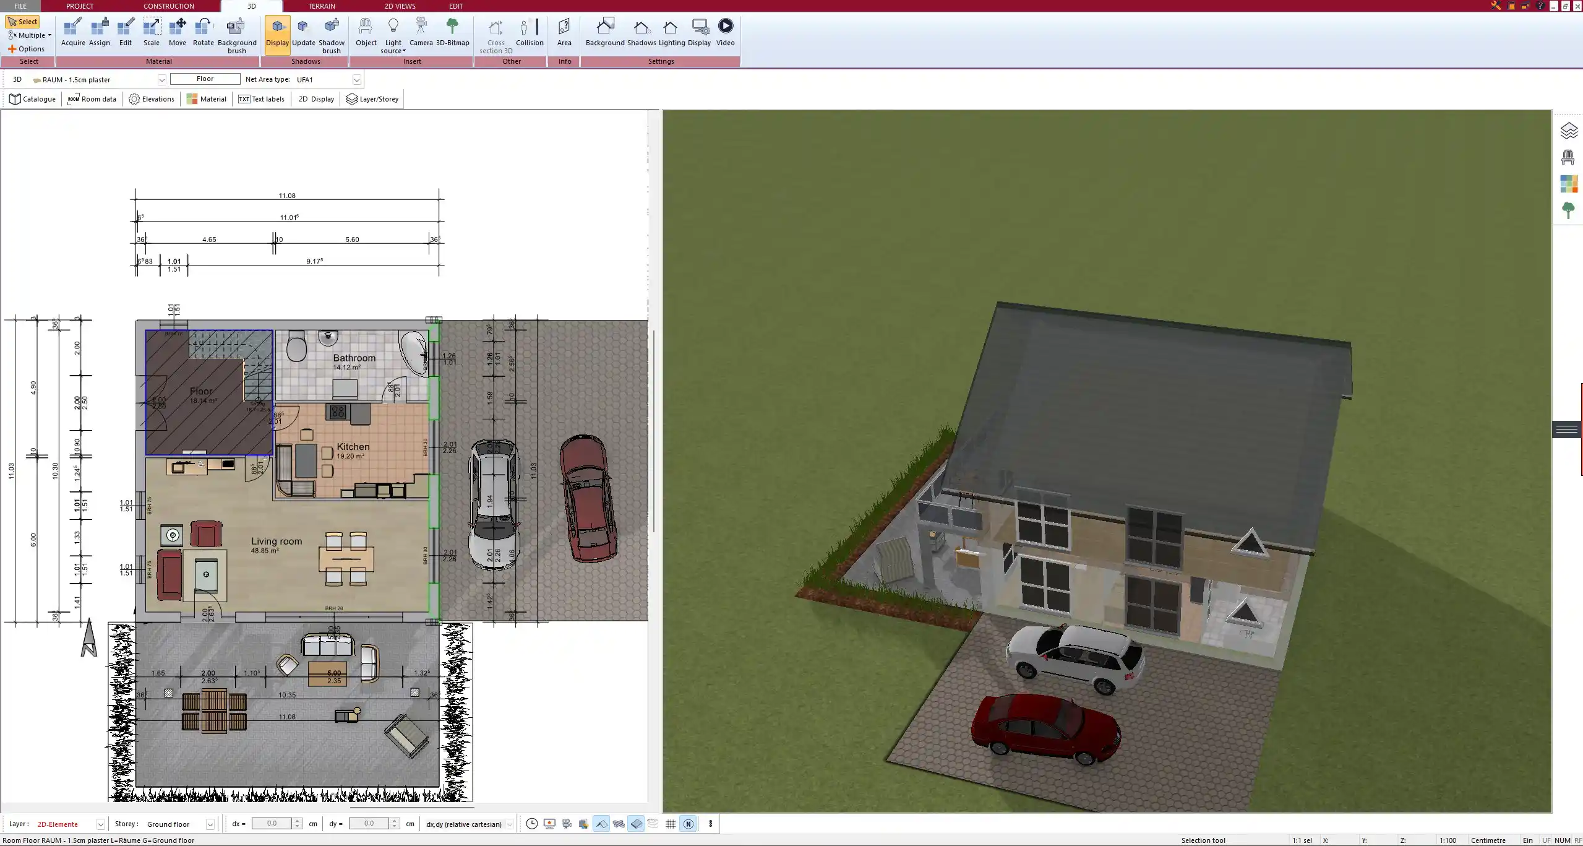Open the Net Area type UFA1 dropdown

pyautogui.click(x=356, y=79)
